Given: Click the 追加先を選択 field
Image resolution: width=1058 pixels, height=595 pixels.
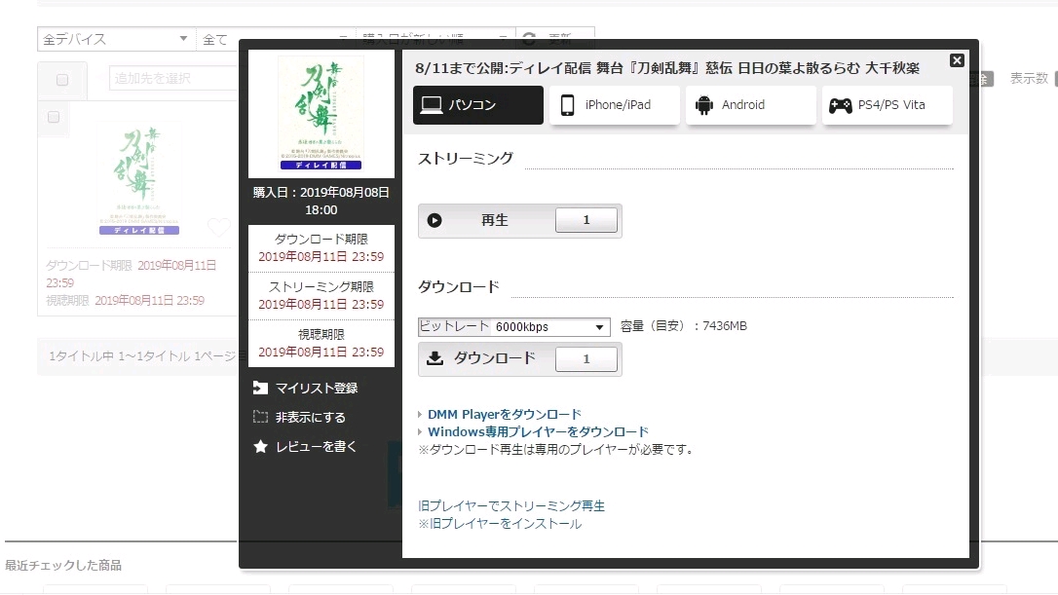Looking at the screenshot, I should (173, 78).
